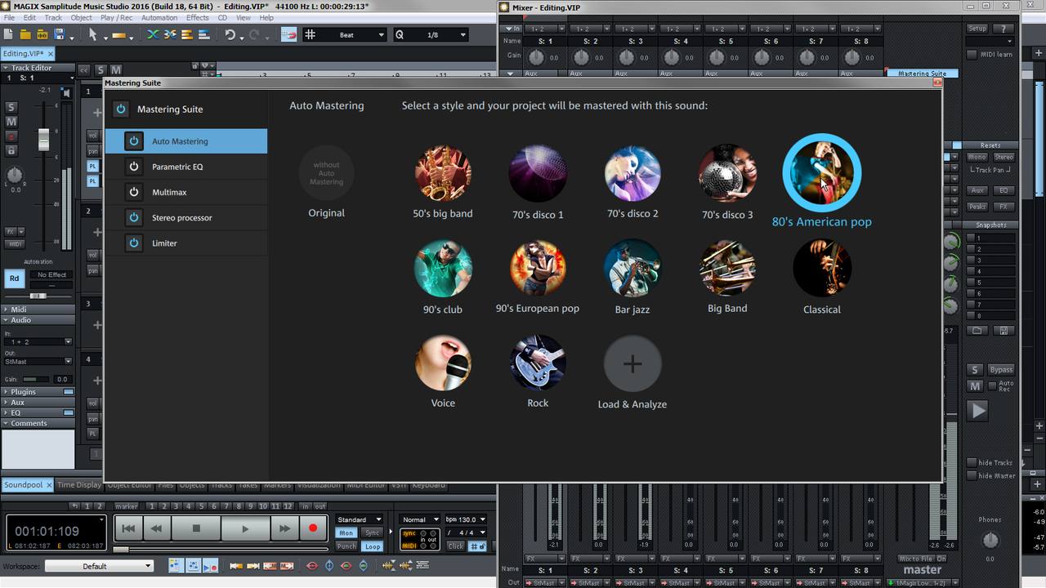Click the Setup button in Mixer

(977, 29)
